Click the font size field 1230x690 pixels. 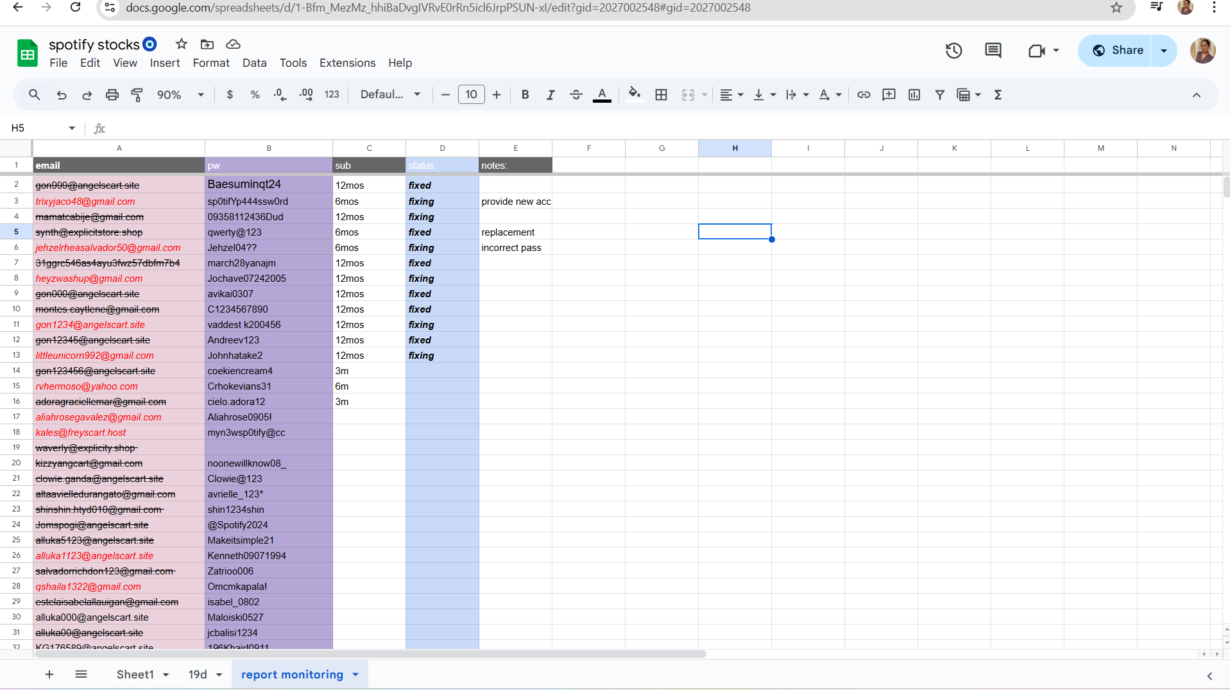[472, 95]
